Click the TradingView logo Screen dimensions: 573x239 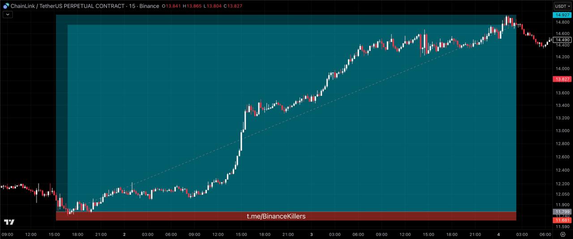tap(9, 222)
